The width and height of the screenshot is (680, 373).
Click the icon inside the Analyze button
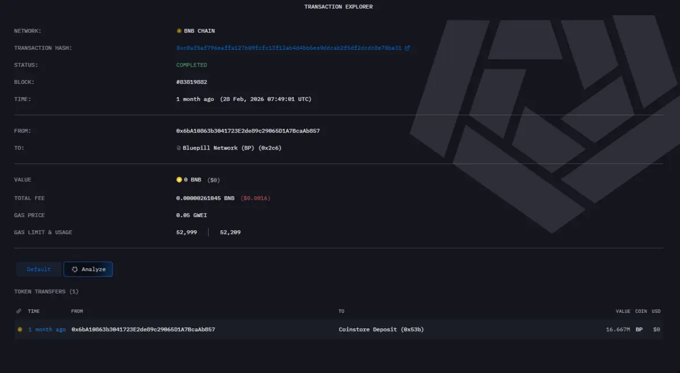(75, 269)
